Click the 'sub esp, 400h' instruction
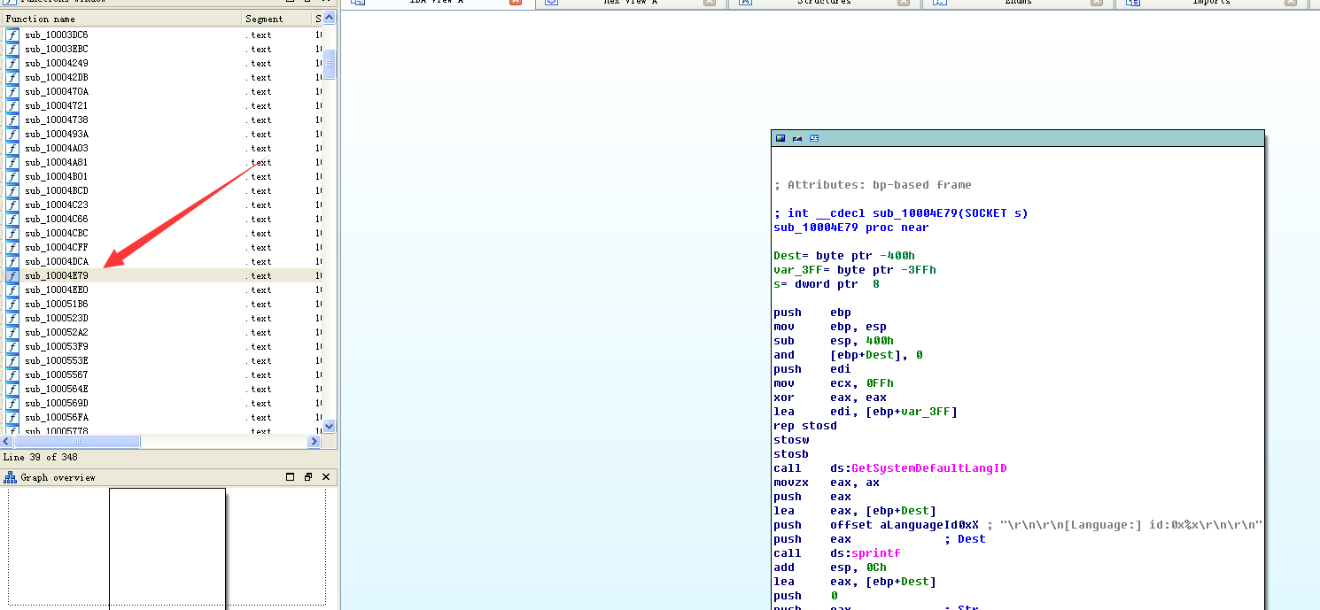The image size is (1320, 610). click(x=834, y=341)
